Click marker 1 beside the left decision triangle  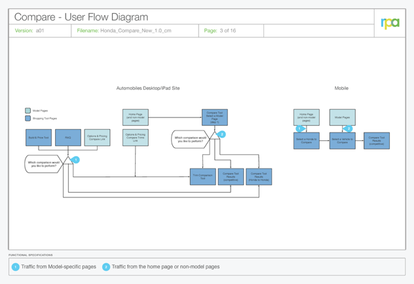[75, 159]
